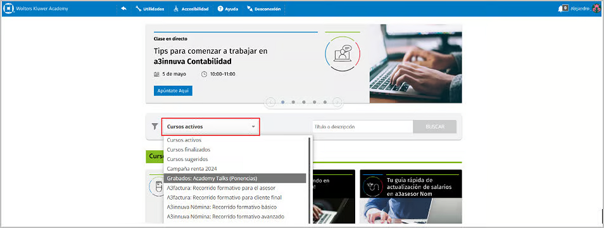Select the fifth carousel dot
The height and width of the screenshot is (228, 604).
(x=325, y=102)
